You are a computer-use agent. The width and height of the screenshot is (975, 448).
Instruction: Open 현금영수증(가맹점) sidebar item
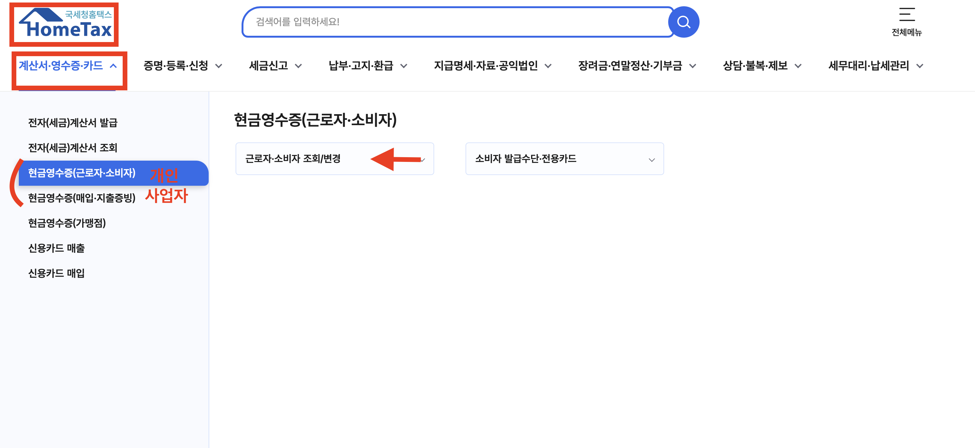tap(67, 223)
